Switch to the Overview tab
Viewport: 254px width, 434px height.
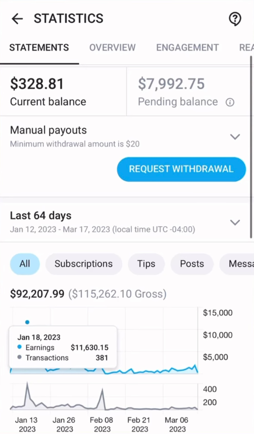[x=112, y=48]
